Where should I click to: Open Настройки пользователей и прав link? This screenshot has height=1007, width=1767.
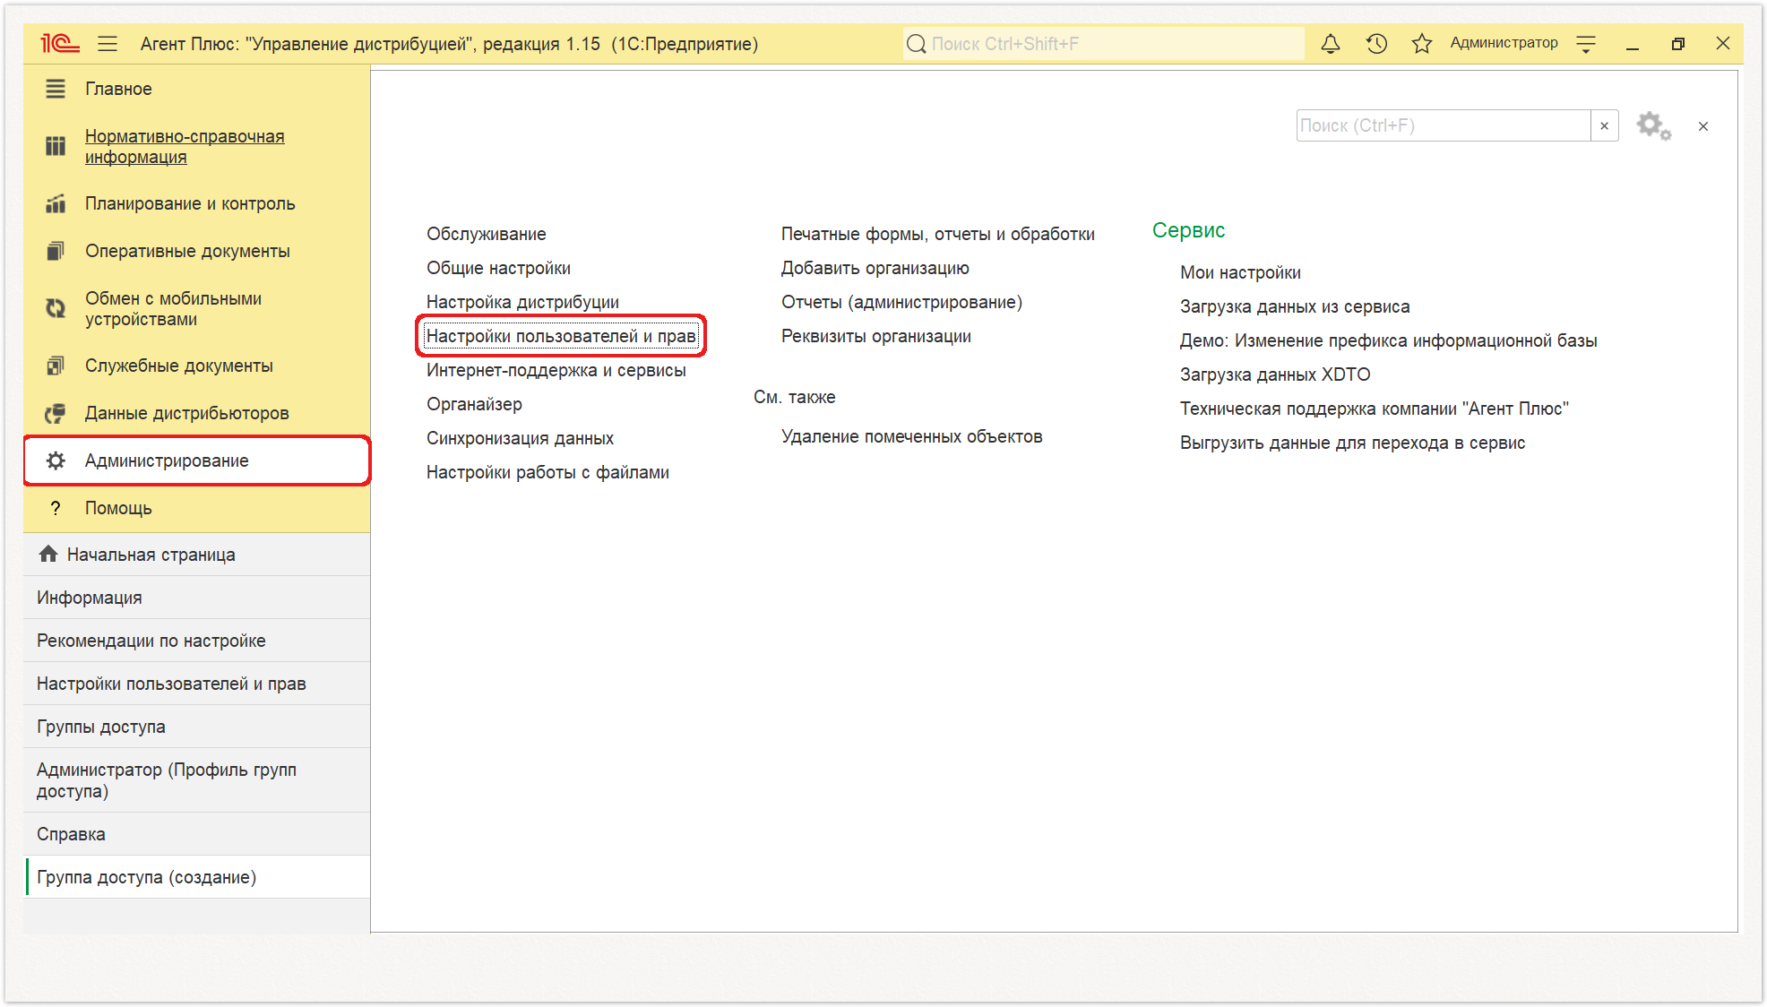point(561,336)
